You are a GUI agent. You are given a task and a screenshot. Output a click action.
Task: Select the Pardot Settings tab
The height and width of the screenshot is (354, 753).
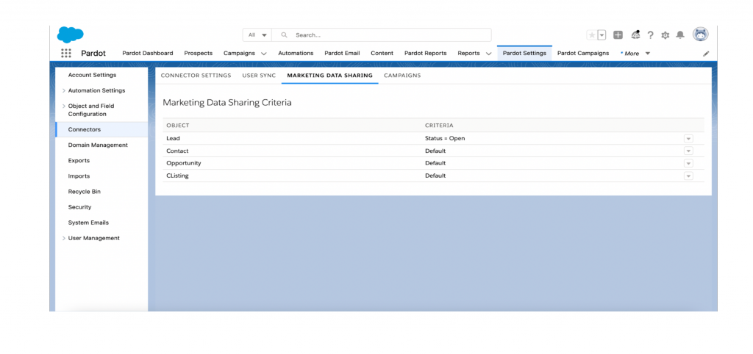(x=524, y=53)
